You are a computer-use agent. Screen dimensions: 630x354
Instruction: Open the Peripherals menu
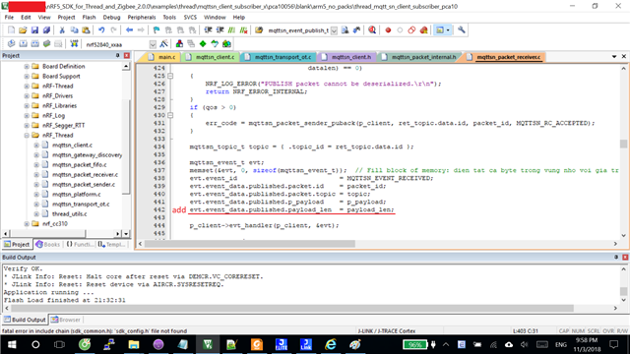pos(142,18)
